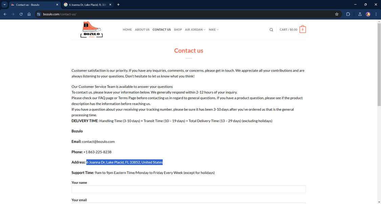Open the shopping cart bag icon
This screenshot has height=204, width=381.
click(x=302, y=29)
